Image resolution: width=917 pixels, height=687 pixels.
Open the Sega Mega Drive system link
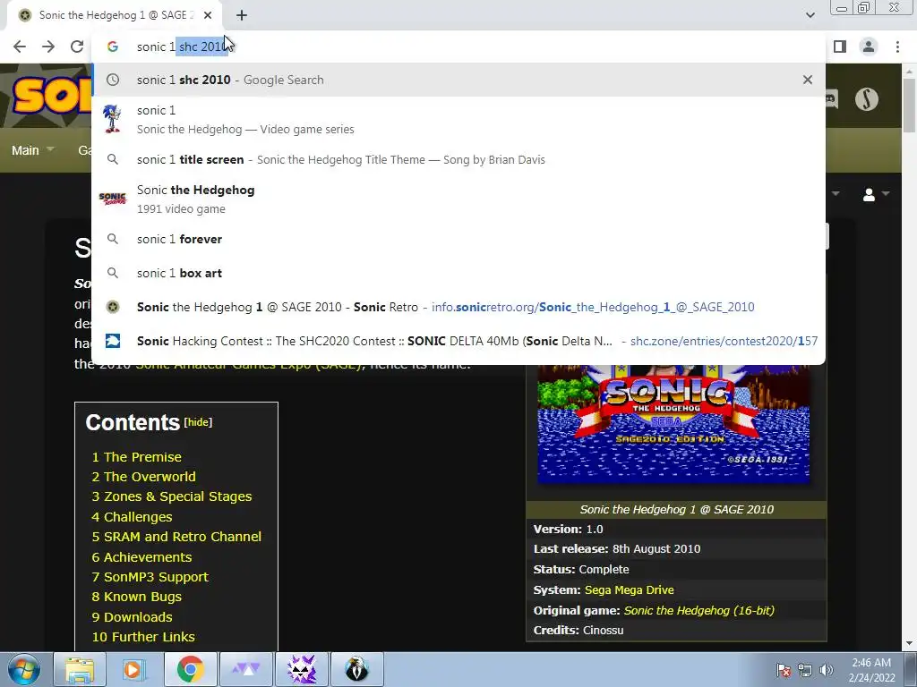pyautogui.click(x=630, y=590)
